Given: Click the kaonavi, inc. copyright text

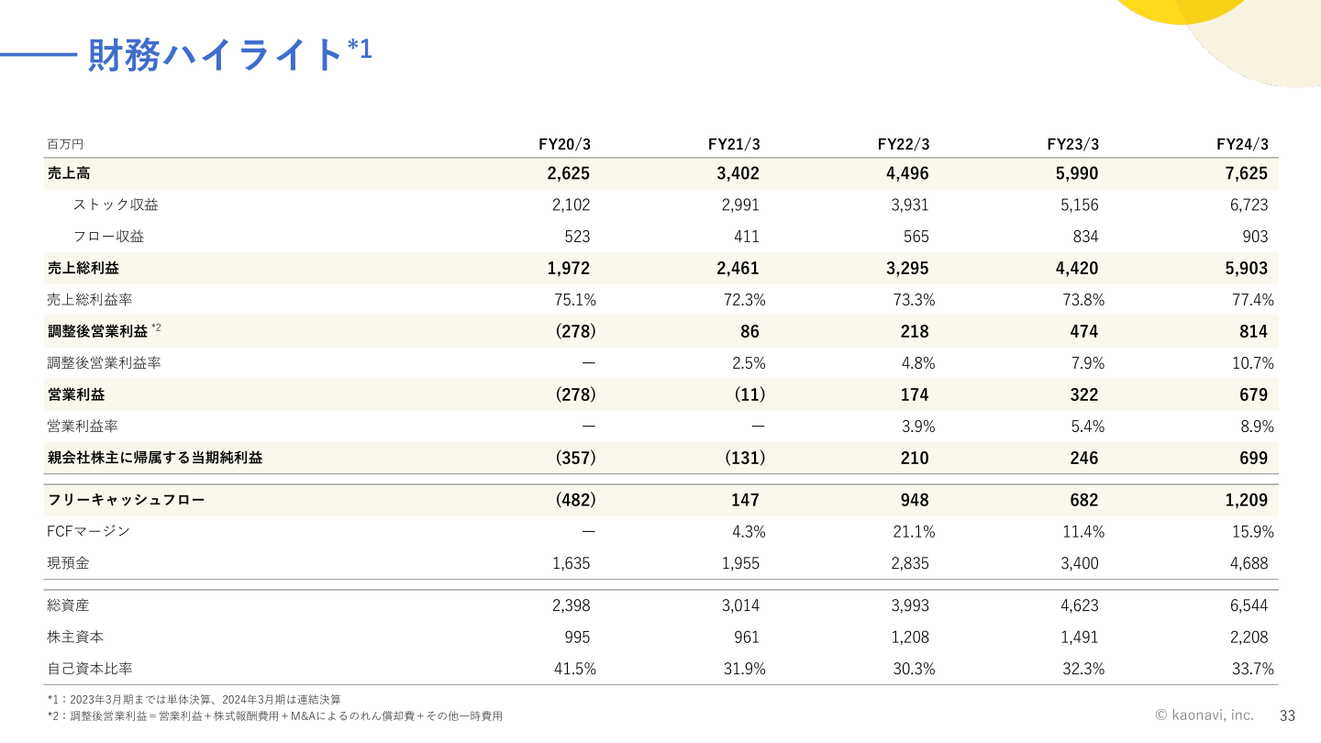Looking at the screenshot, I should (1204, 715).
